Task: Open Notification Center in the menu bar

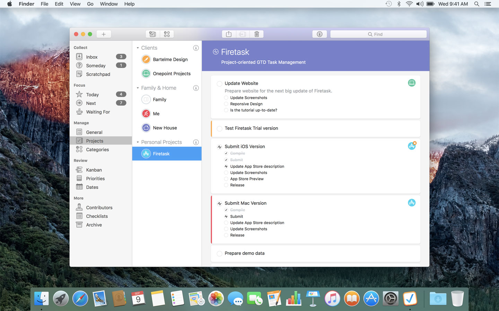Action: tap(488, 4)
